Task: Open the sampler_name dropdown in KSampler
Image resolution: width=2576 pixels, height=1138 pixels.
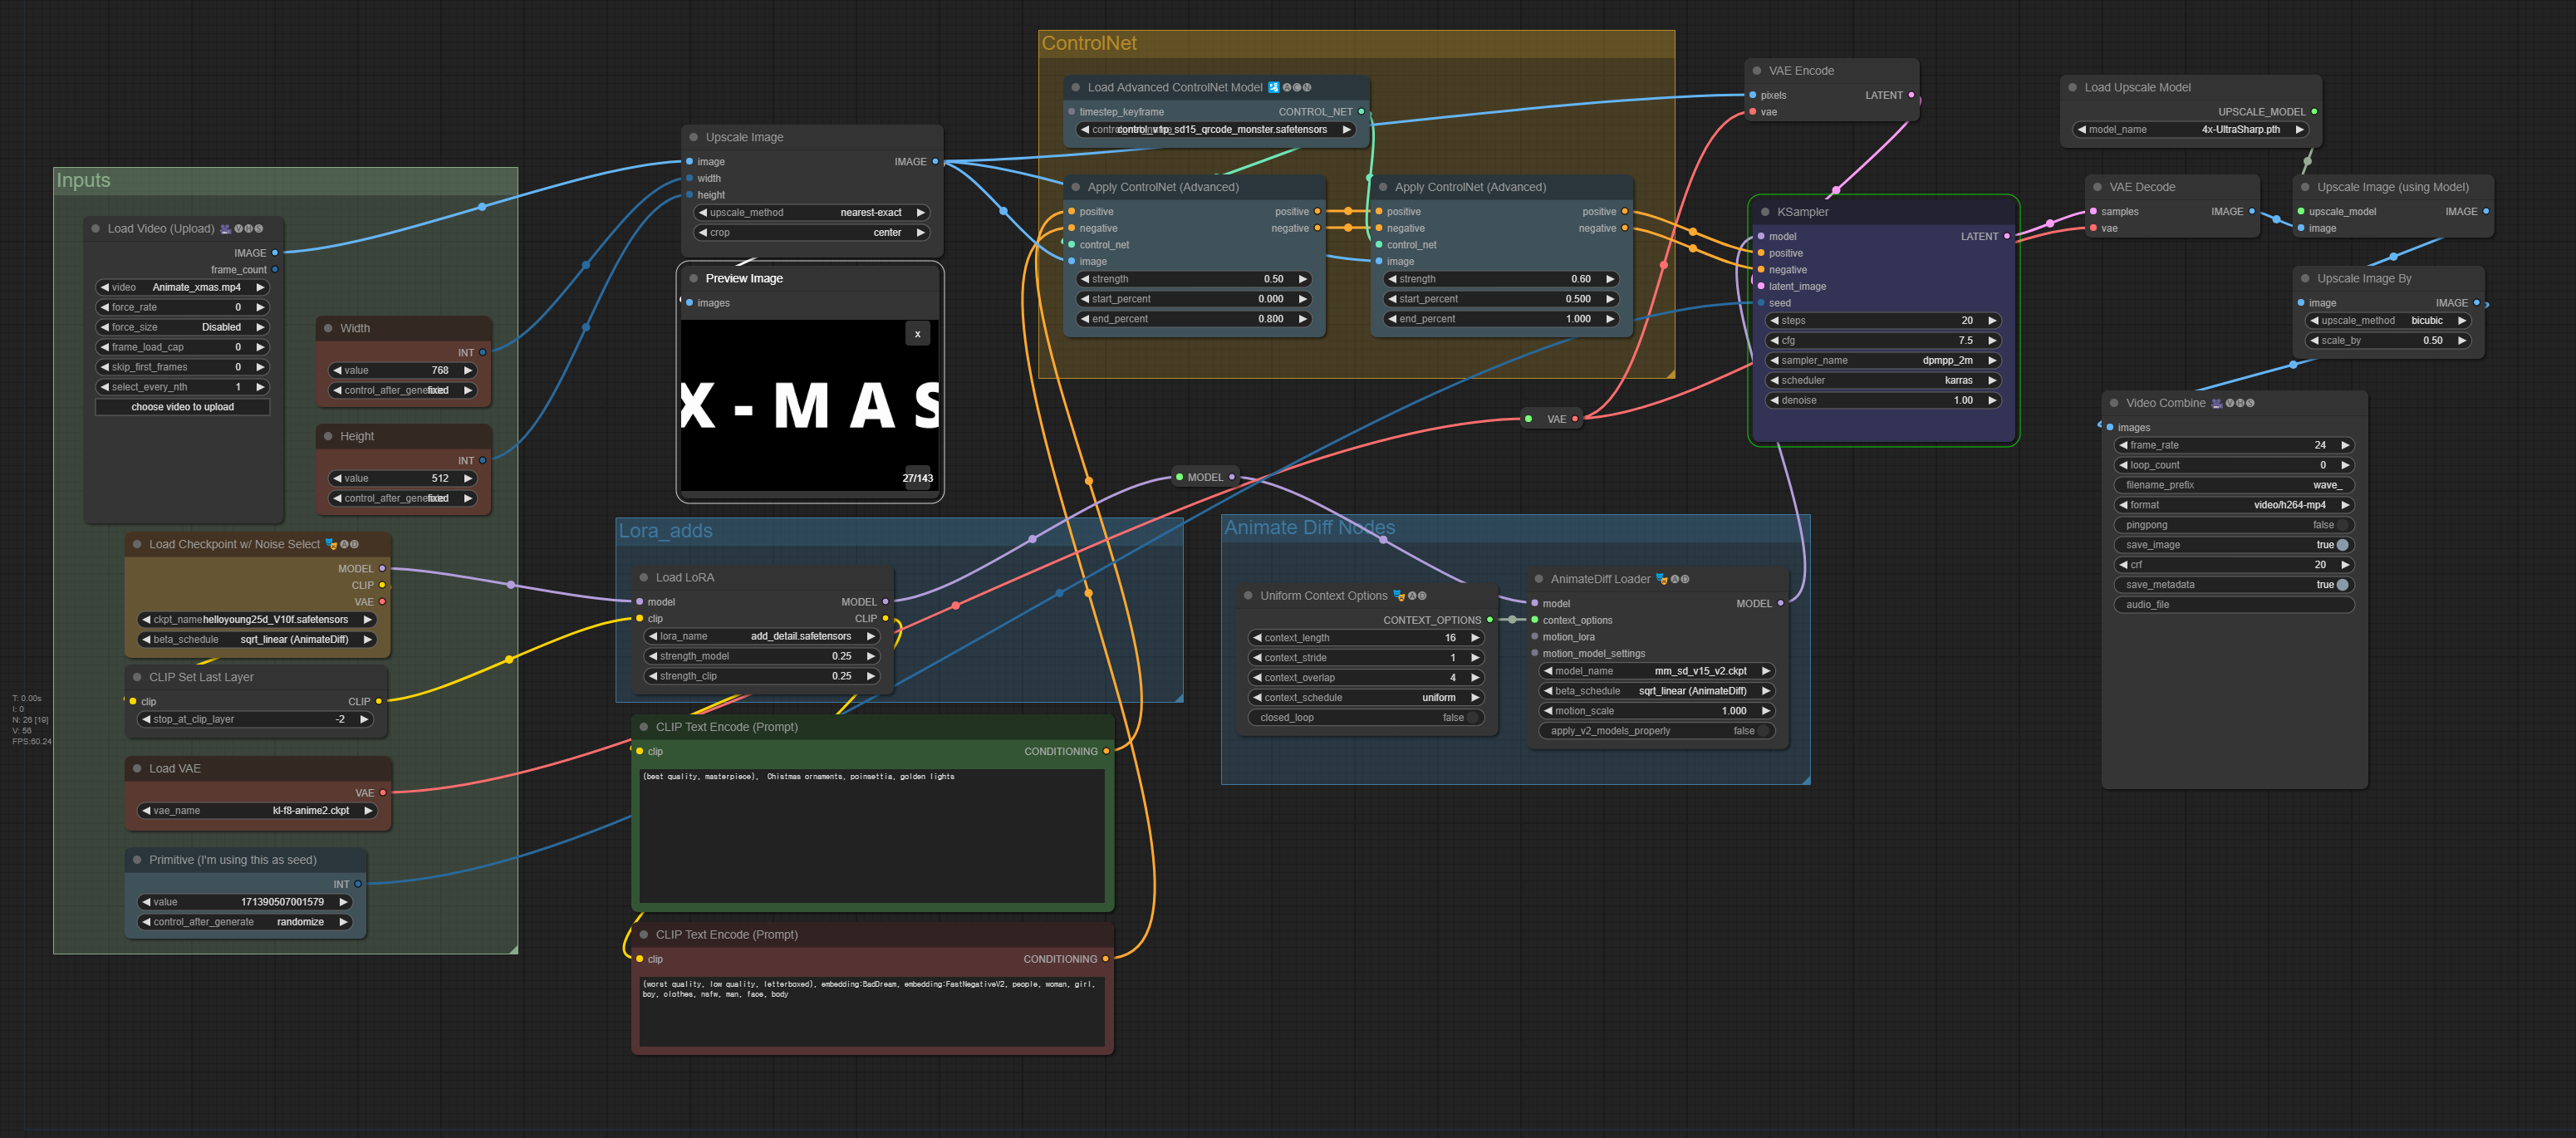Action: pos(1882,361)
